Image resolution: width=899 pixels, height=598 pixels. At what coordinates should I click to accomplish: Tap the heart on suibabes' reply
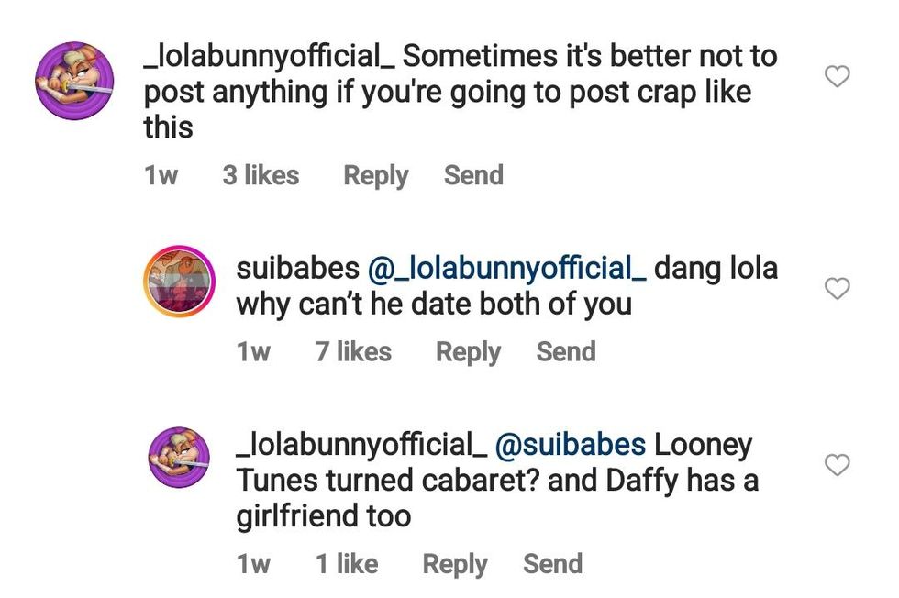837,289
